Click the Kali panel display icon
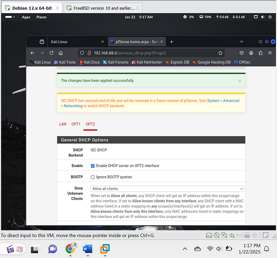This screenshot has height=258, width=277. pos(256,17)
